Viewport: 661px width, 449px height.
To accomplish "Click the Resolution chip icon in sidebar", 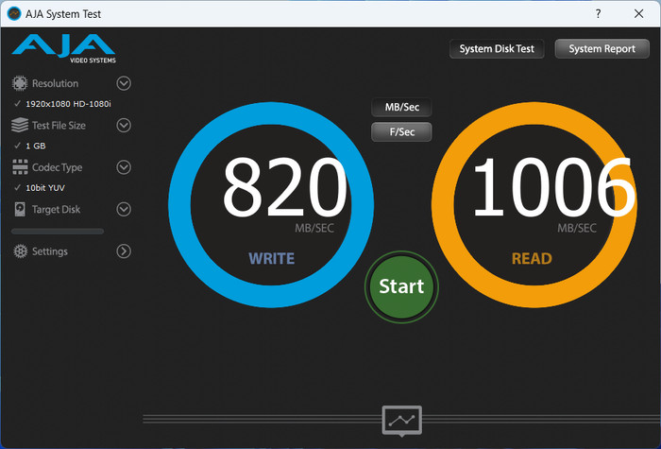I will click(20, 83).
